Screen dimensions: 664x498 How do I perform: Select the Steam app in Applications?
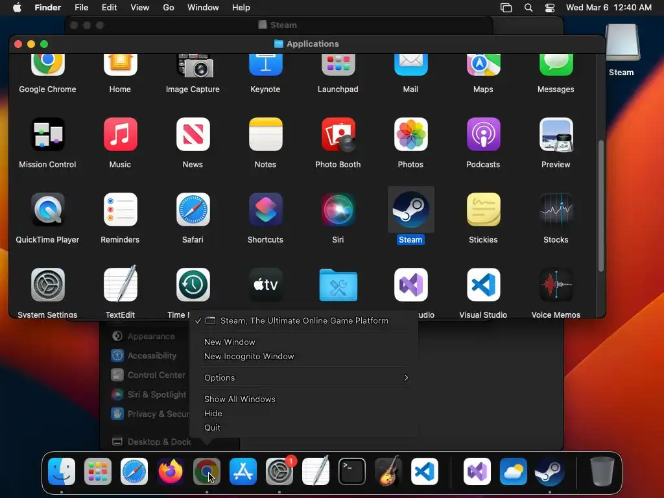410,209
